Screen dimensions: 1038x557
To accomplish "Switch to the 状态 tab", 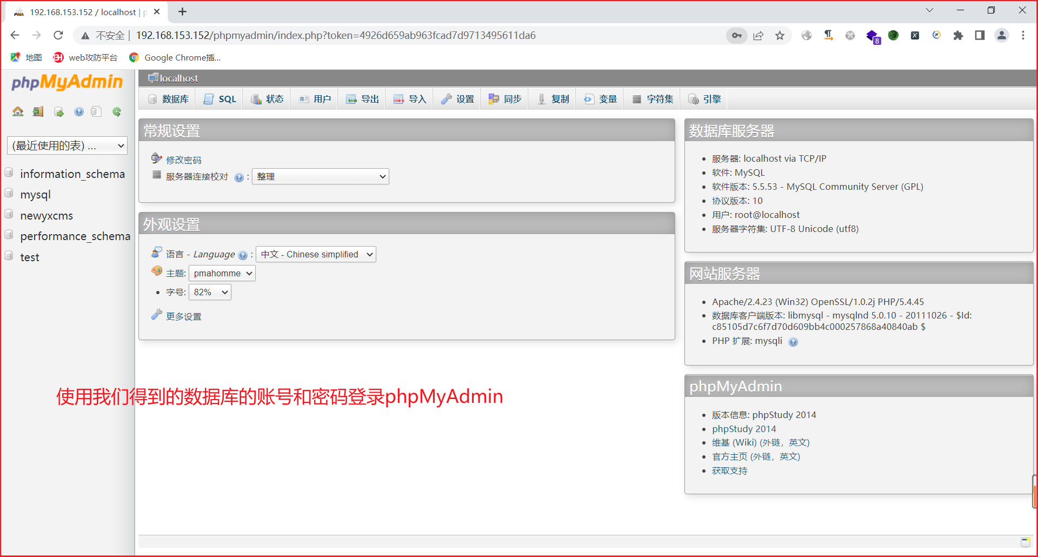I will point(267,99).
